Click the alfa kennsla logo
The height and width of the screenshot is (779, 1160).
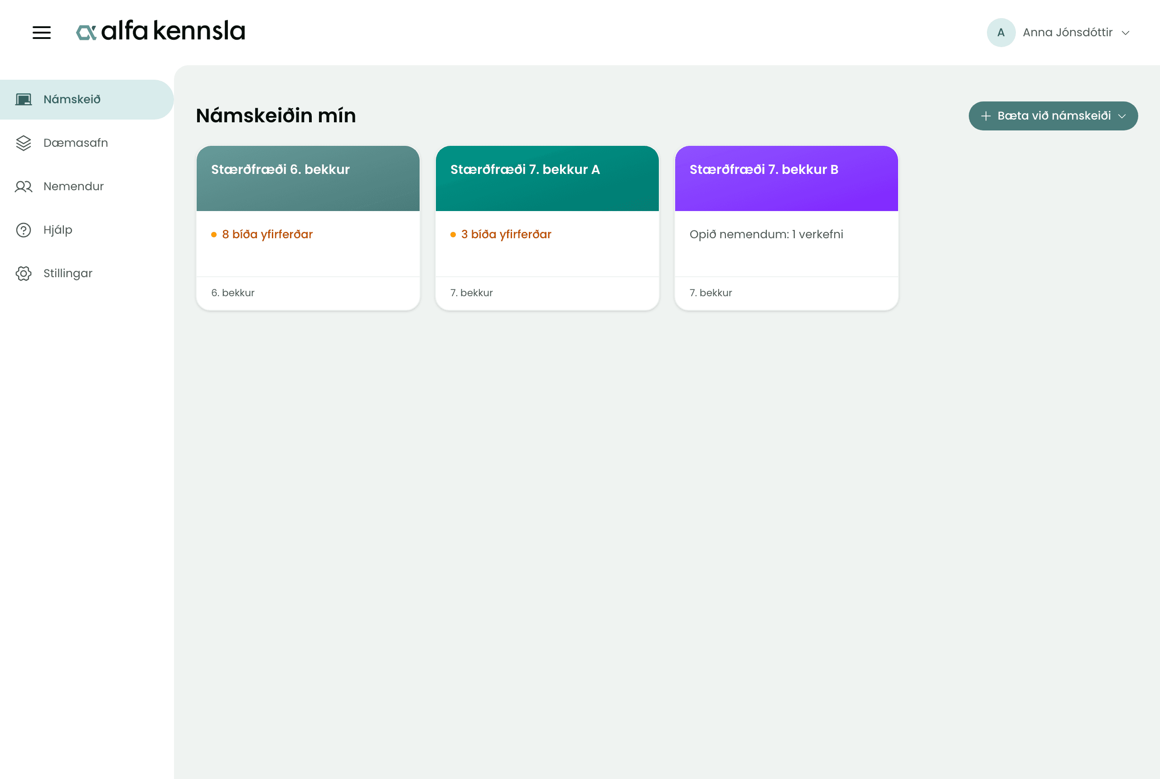coord(160,31)
